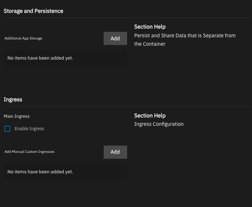Click Section Help heading above Ingress Configuration

pos(150,116)
